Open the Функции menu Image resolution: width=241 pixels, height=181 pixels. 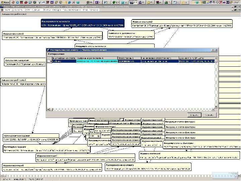point(36,10)
